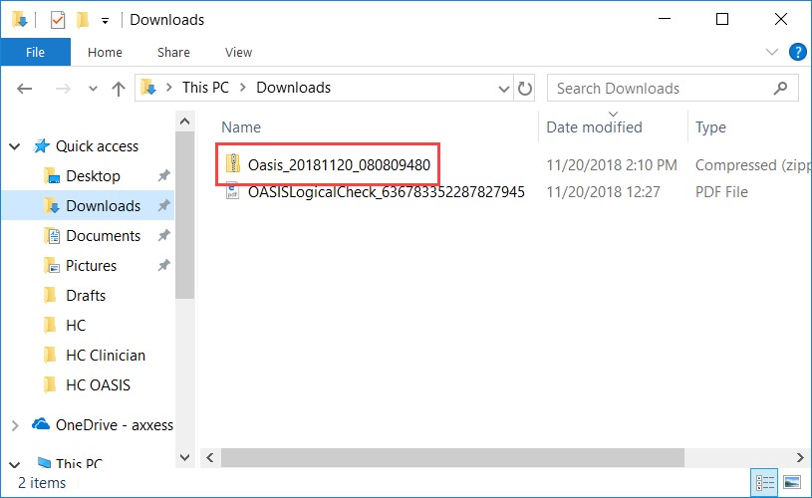Select OneDrive - axxess in navigation pane
The image size is (812, 498).
[114, 425]
